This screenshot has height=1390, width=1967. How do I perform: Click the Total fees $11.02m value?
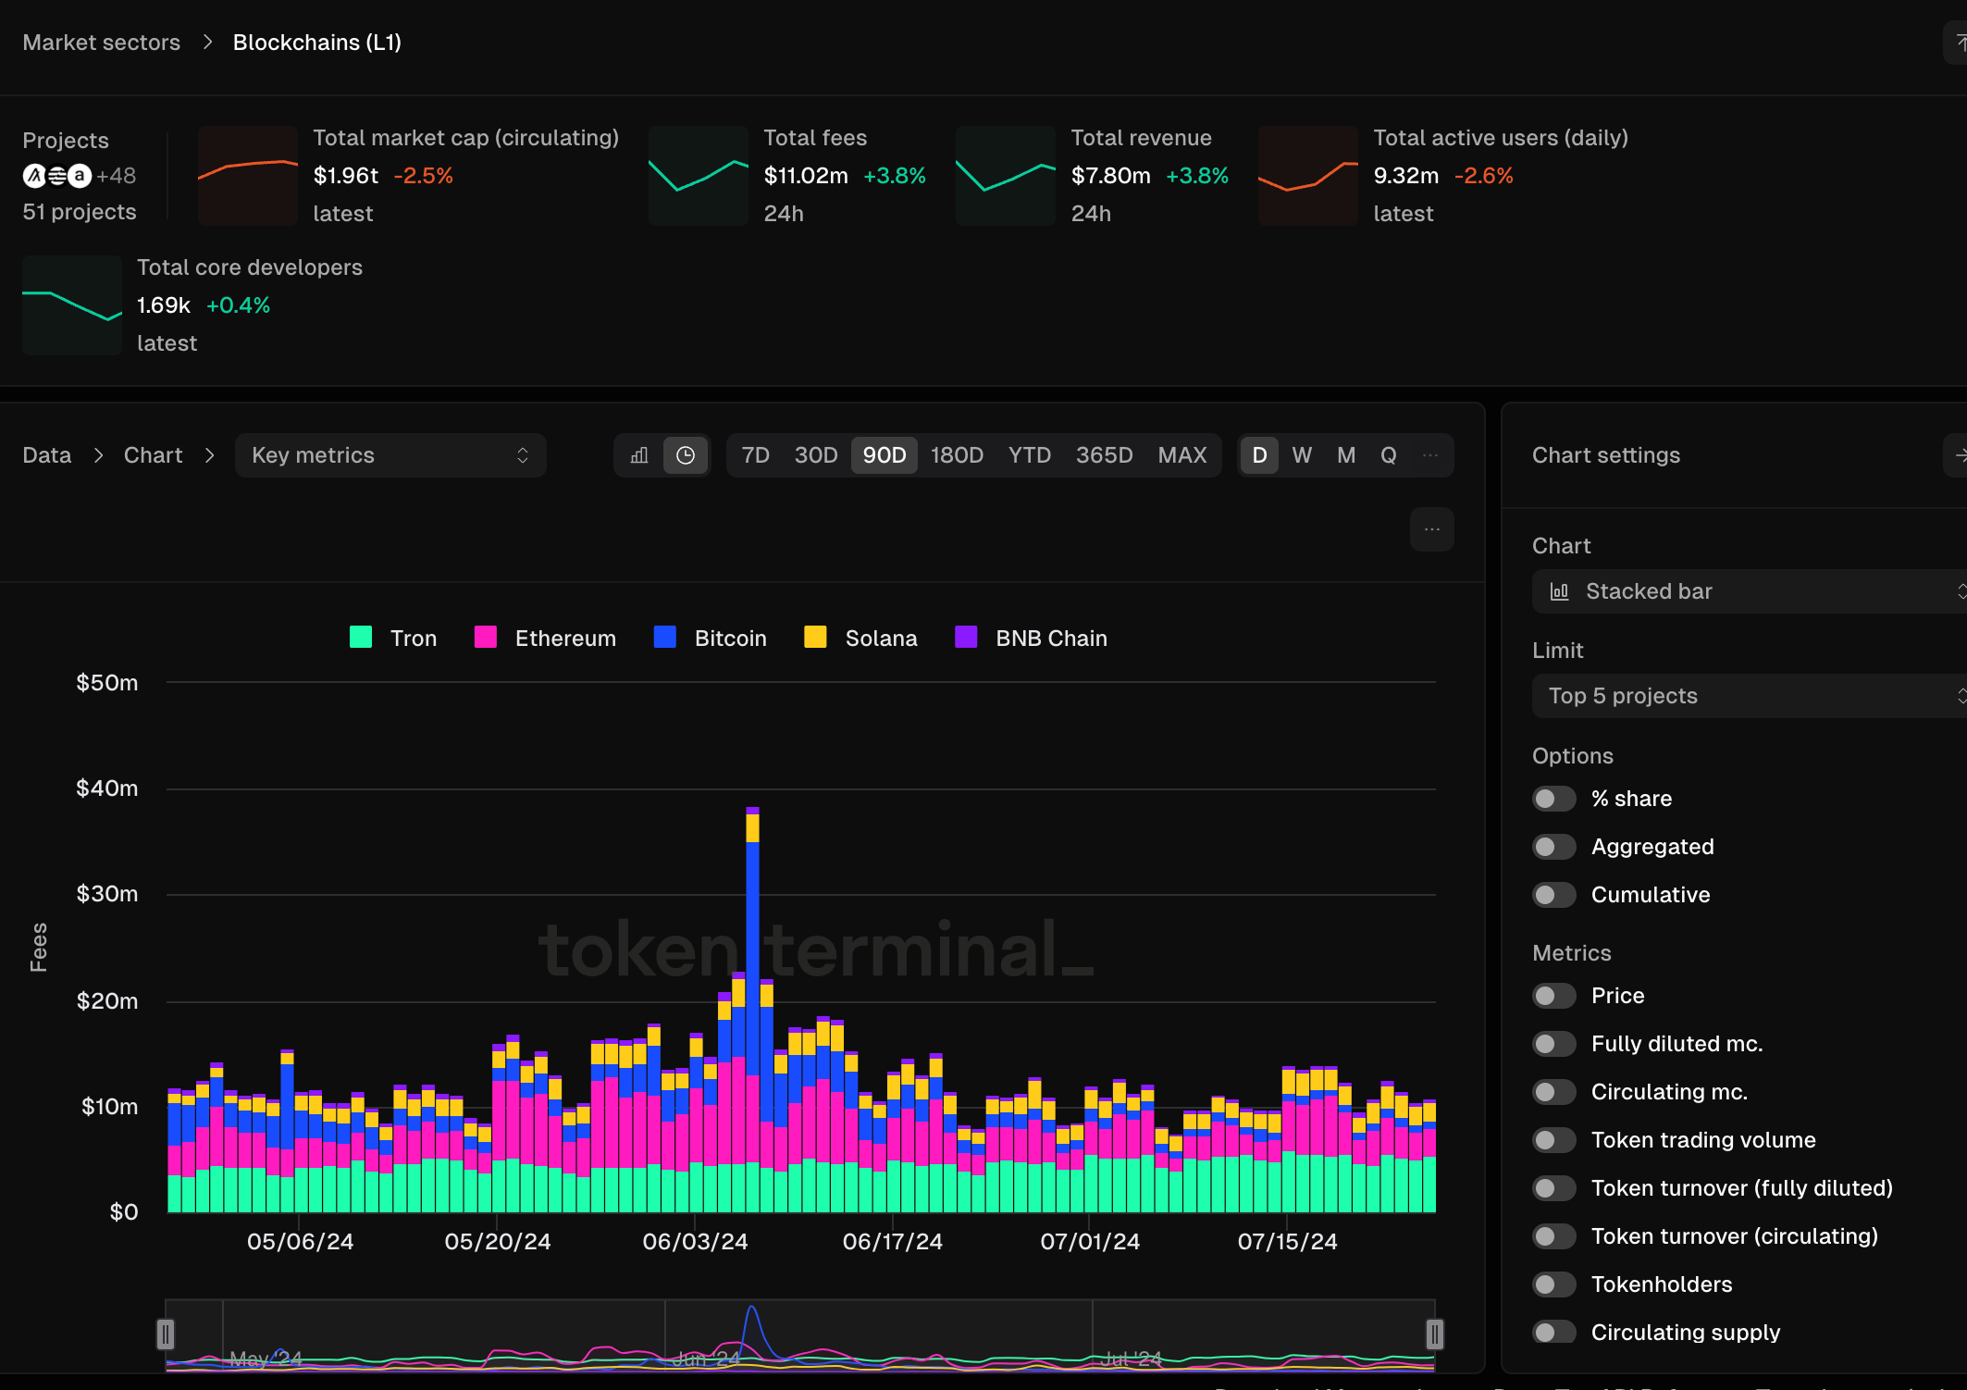tap(806, 176)
